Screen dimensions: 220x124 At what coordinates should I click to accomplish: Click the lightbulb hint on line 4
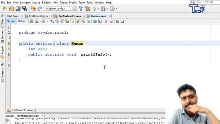click(9, 44)
